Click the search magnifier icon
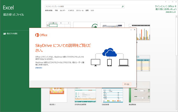178x112 pixels. [123, 7]
